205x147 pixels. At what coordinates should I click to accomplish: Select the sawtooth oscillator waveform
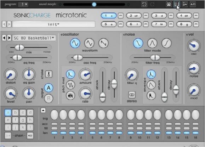(x=103, y=43)
